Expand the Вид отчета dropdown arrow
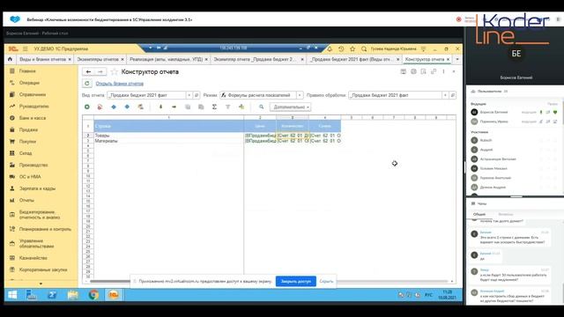564x317 pixels. 189,95
